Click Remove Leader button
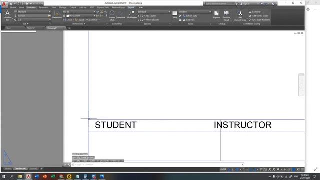Viewport: 320px width, 180px height. click(150, 20)
